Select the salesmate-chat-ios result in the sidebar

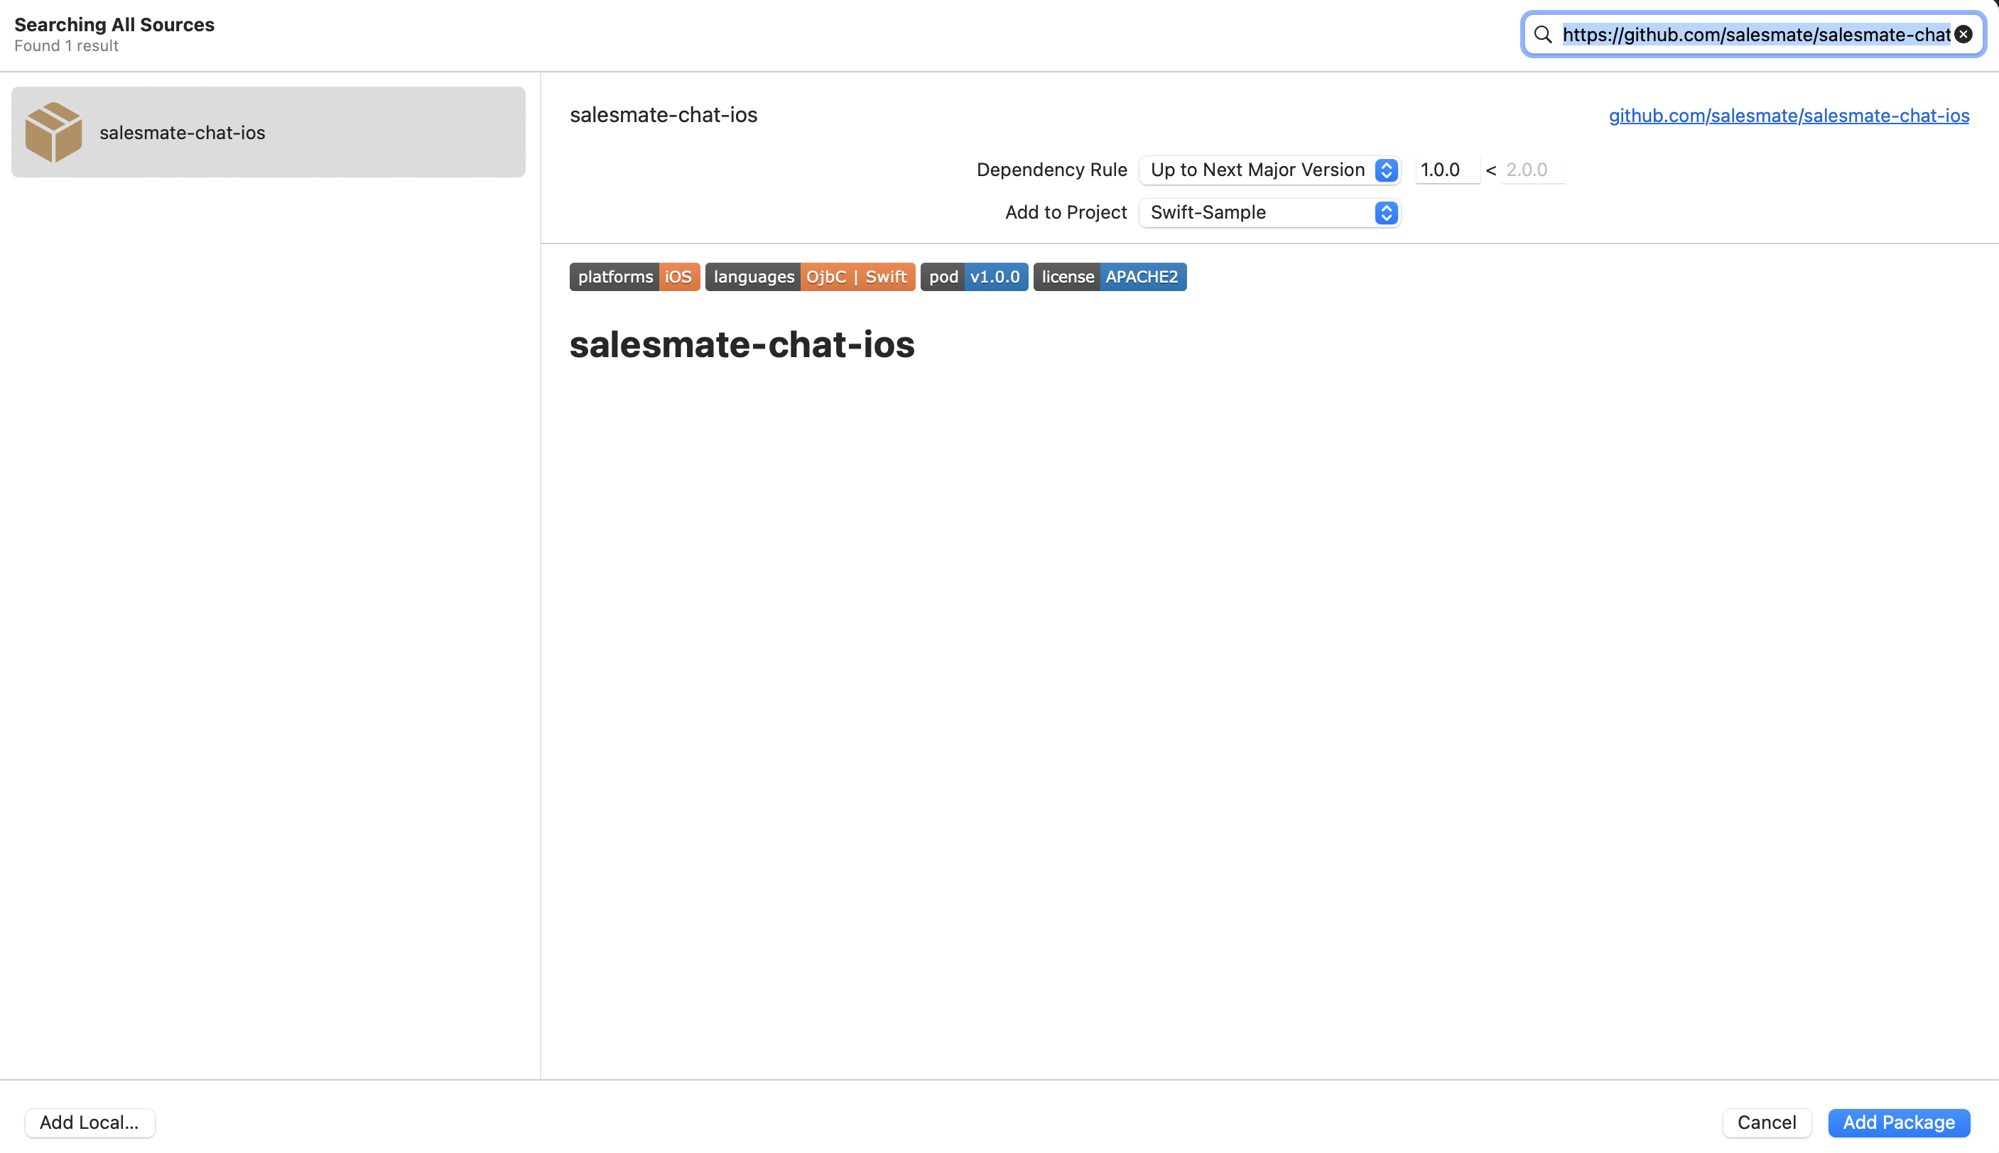coord(268,131)
